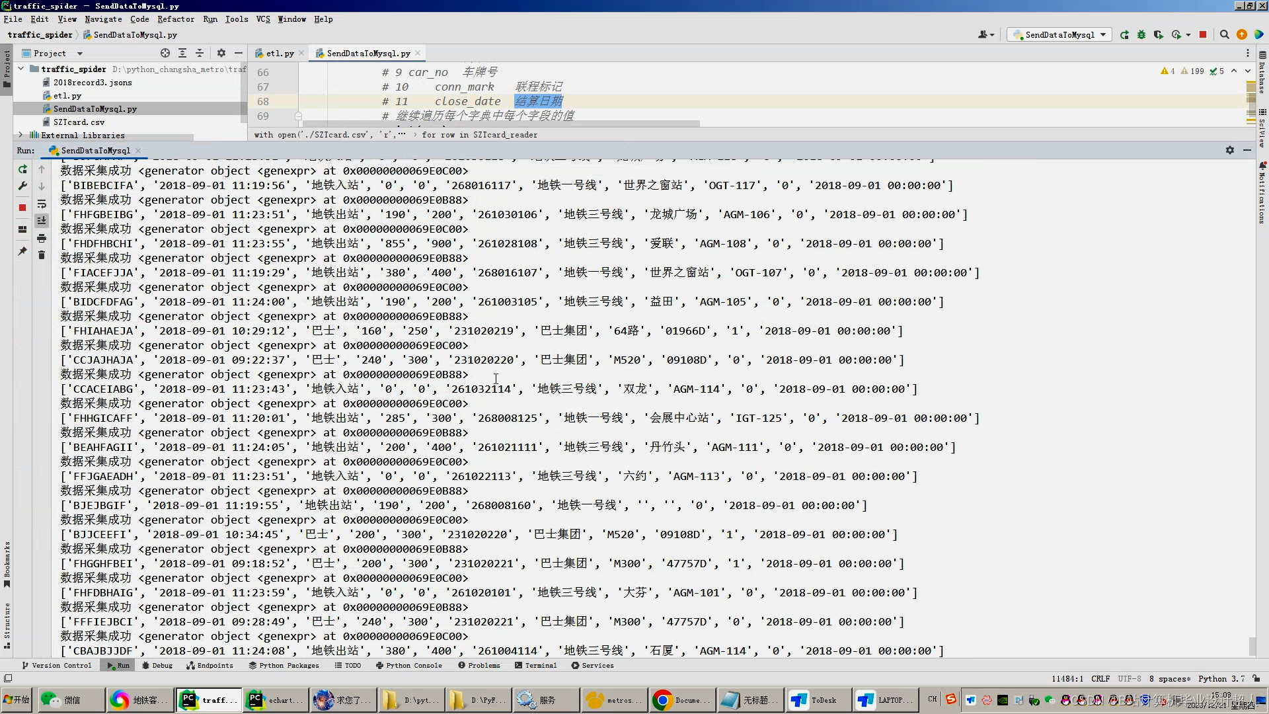Viewport: 1269px width, 714px height.
Task: Toggle soft-wrap in the console
Action: click(x=42, y=204)
